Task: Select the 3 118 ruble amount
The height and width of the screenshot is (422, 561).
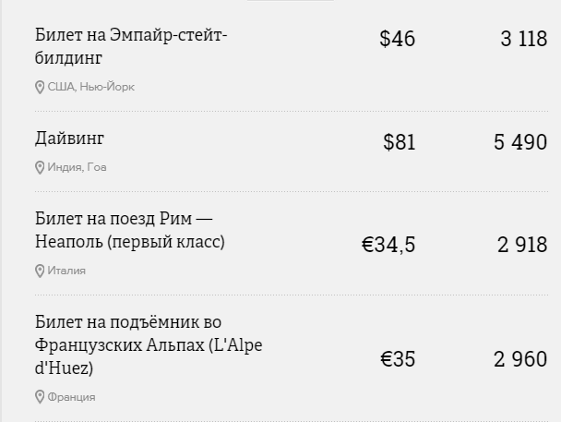Action: click(x=524, y=39)
